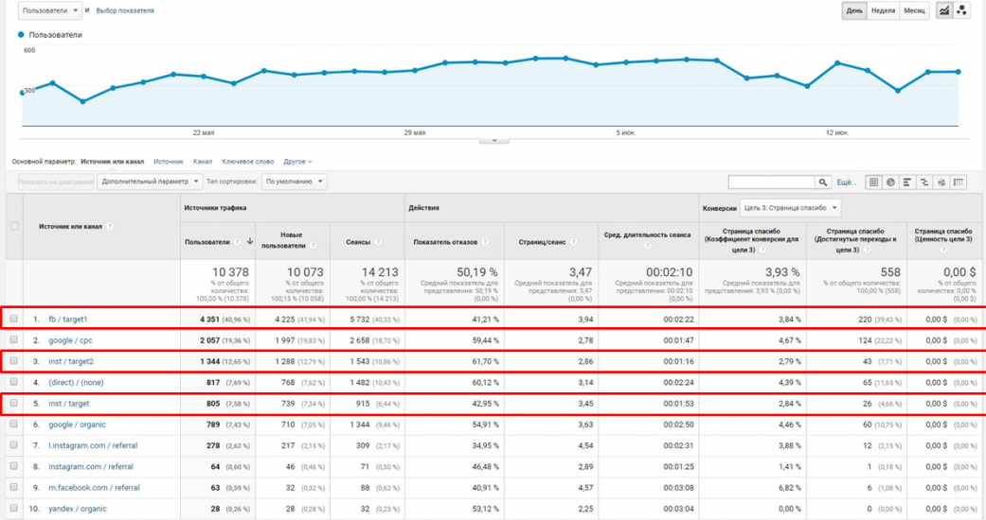Screen dimensions: 986x520
Task: Check the yandex / organic row checkbox
Action: pyautogui.click(x=14, y=509)
